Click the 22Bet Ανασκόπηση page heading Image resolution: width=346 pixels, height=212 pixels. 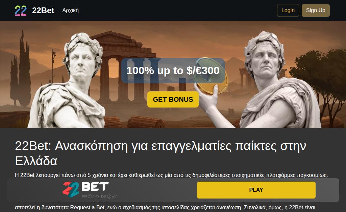[x=160, y=153]
